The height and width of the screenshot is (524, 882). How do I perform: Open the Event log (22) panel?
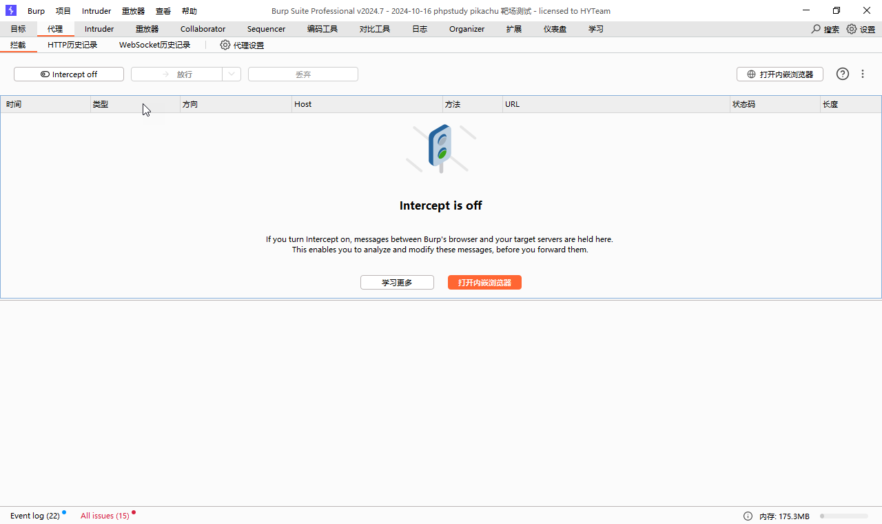tap(35, 516)
